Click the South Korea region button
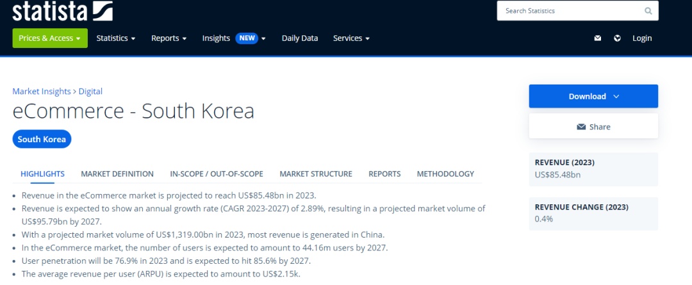This screenshot has width=692, height=285. tap(42, 140)
